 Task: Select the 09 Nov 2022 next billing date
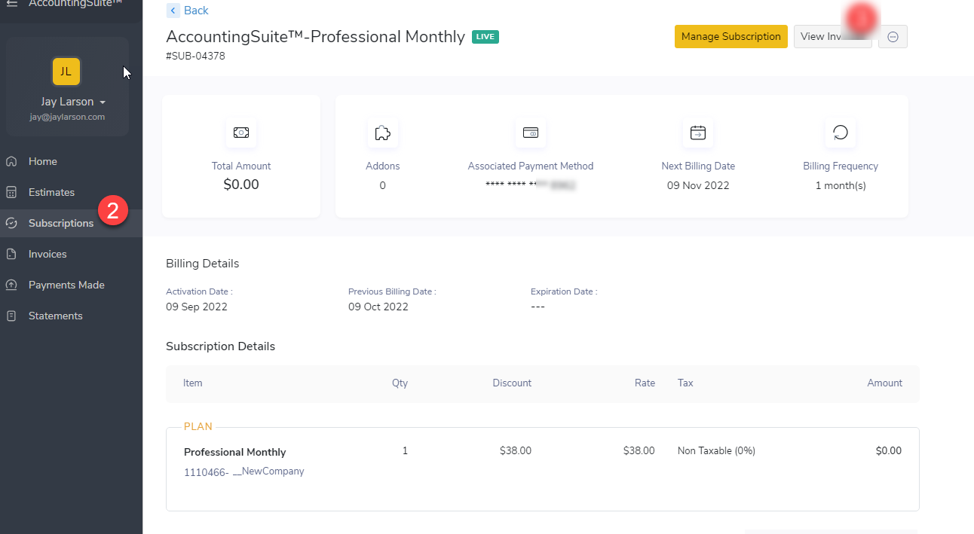(698, 185)
